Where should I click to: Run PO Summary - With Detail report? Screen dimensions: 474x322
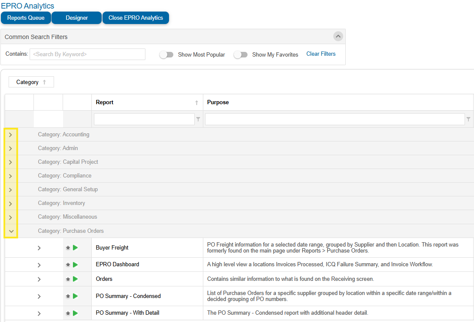coord(75,313)
